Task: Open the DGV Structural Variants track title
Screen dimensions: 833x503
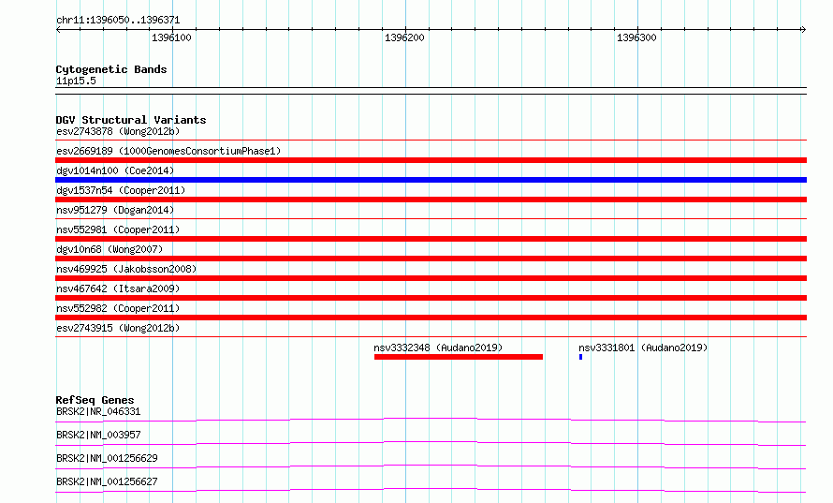Action: point(131,120)
